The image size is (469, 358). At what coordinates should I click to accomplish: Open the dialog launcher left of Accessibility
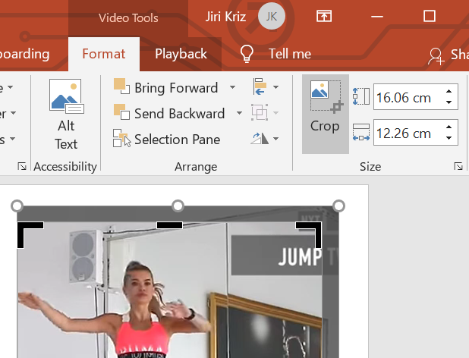(x=22, y=166)
